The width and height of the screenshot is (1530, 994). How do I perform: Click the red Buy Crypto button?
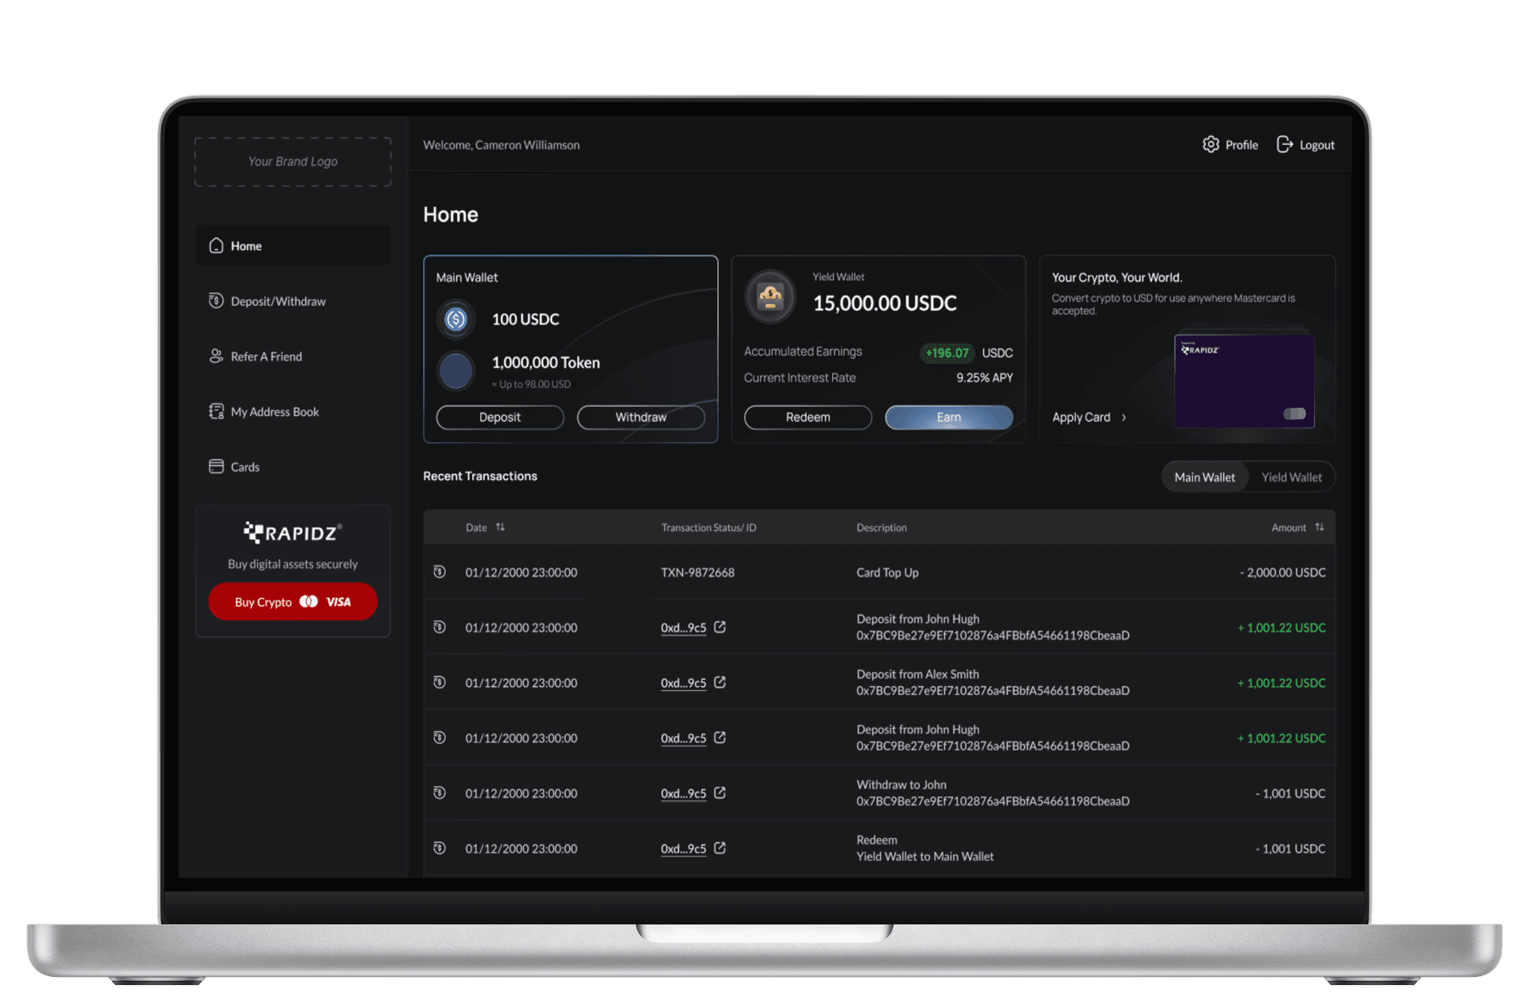coord(292,602)
